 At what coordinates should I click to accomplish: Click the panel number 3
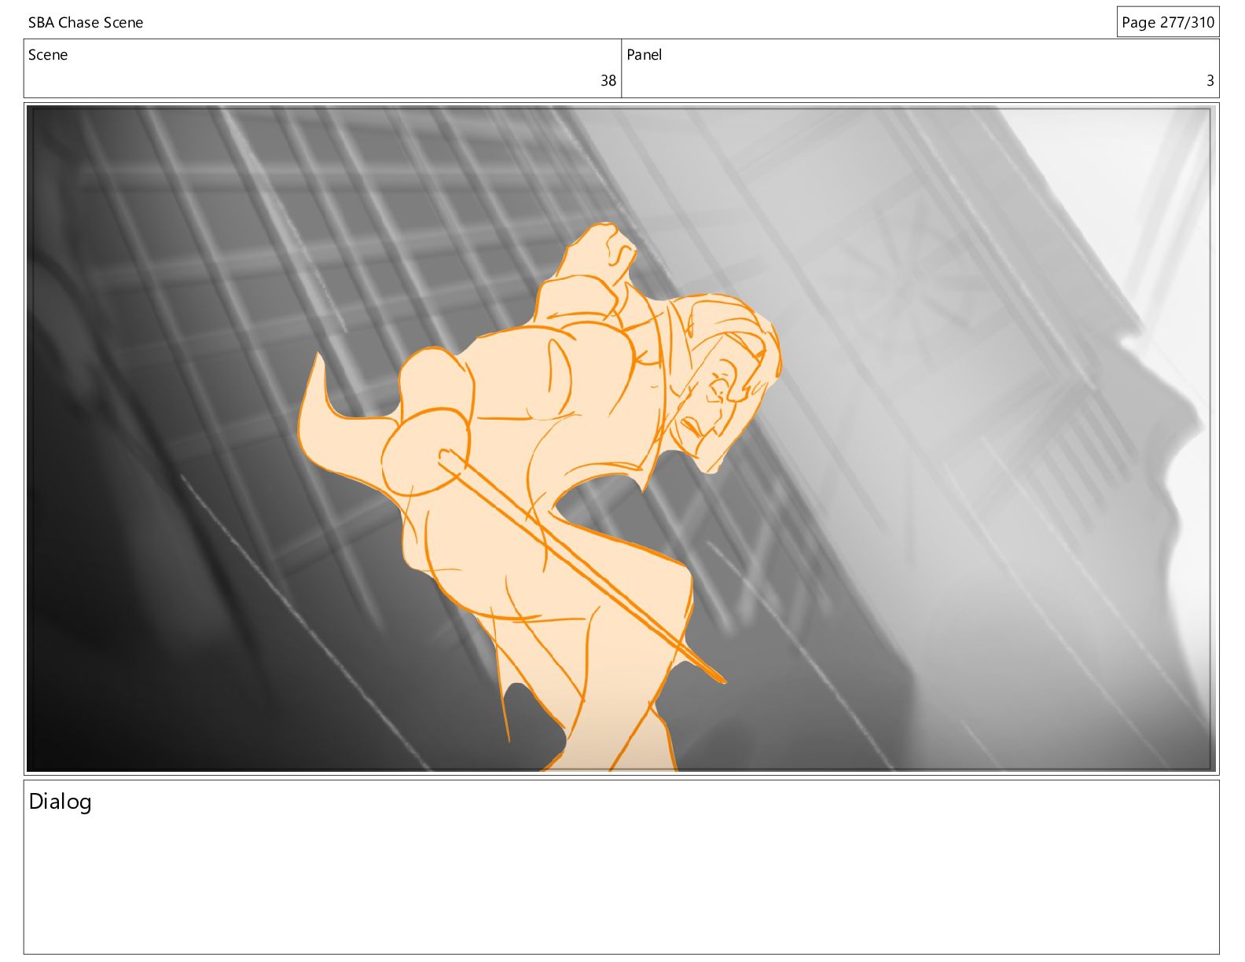point(1210,81)
